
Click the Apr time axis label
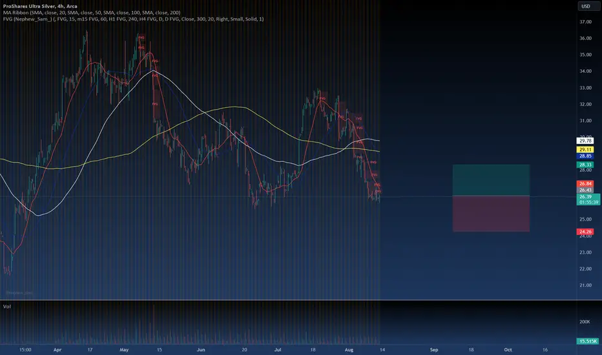pyautogui.click(x=57, y=350)
